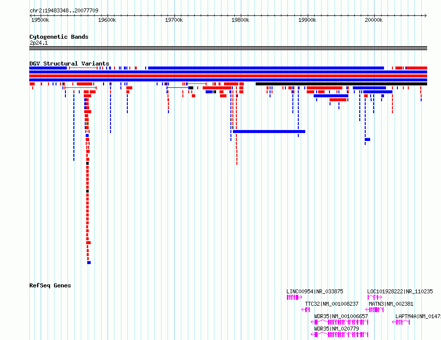Screen dimensions: 441x340
Task: Open the DGV Structural Variants track title
Action: (x=69, y=64)
